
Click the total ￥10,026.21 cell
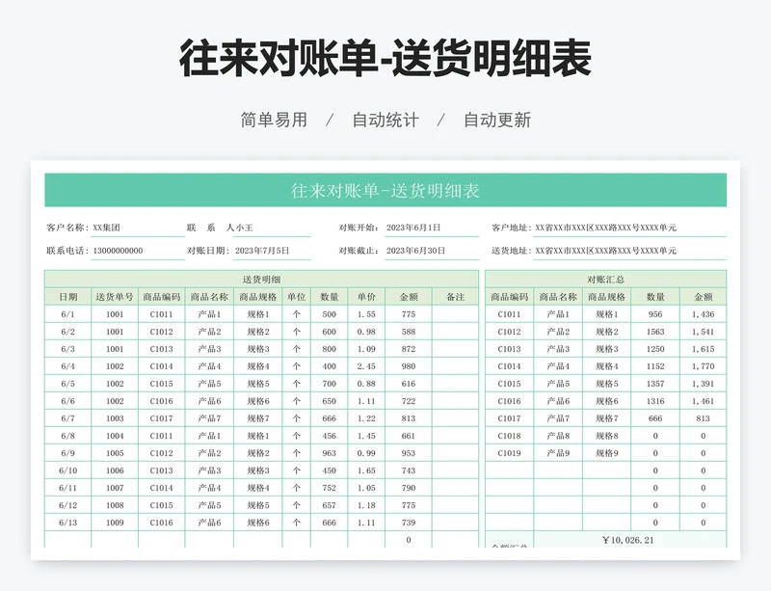coord(628,540)
